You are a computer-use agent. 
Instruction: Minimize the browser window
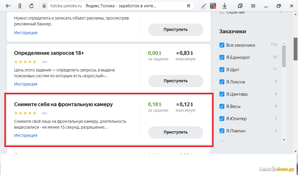266,7
